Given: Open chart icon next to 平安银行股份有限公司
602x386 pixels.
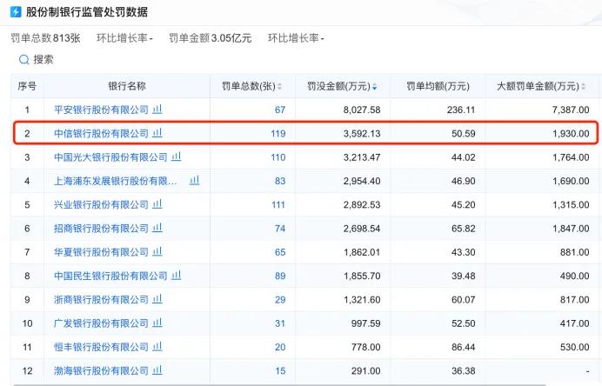Looking at the screenshot, I should [x=157, y=110].
